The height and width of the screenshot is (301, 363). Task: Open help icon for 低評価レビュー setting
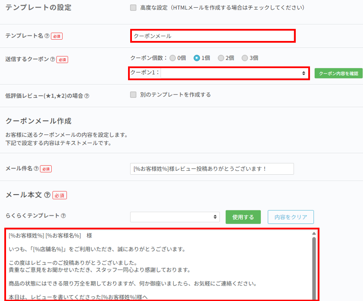[x=87, y=96]
